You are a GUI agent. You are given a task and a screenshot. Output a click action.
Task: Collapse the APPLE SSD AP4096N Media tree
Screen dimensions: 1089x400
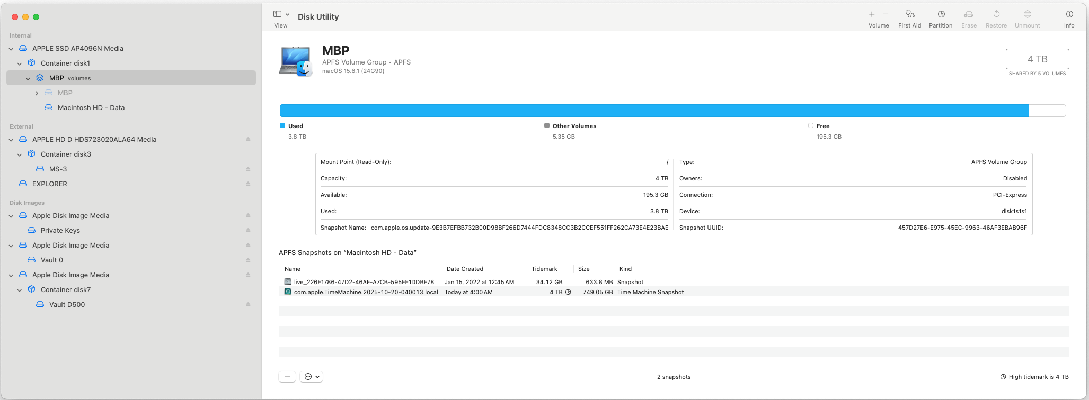click(x=11, y=49)
